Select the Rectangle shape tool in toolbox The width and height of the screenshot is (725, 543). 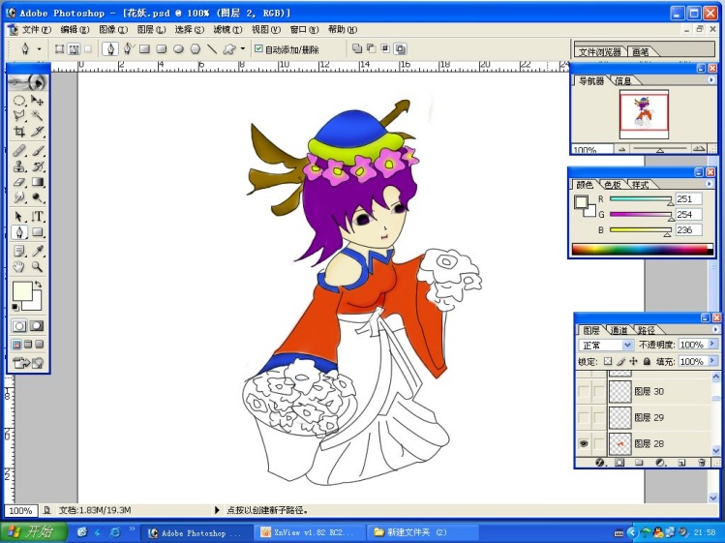click(37, 232)
